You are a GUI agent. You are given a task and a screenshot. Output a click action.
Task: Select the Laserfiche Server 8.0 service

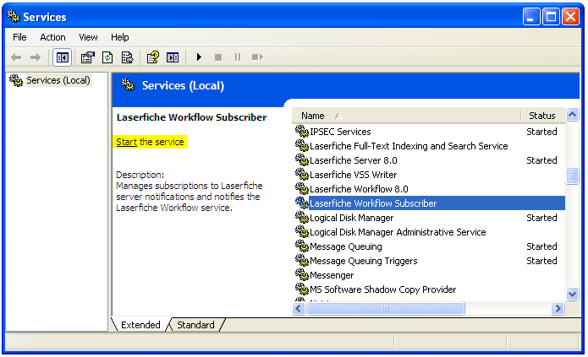click(429, 160)
